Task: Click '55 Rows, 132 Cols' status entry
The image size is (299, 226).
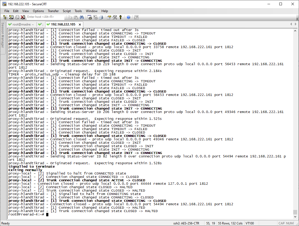Action: coord(230,223)
